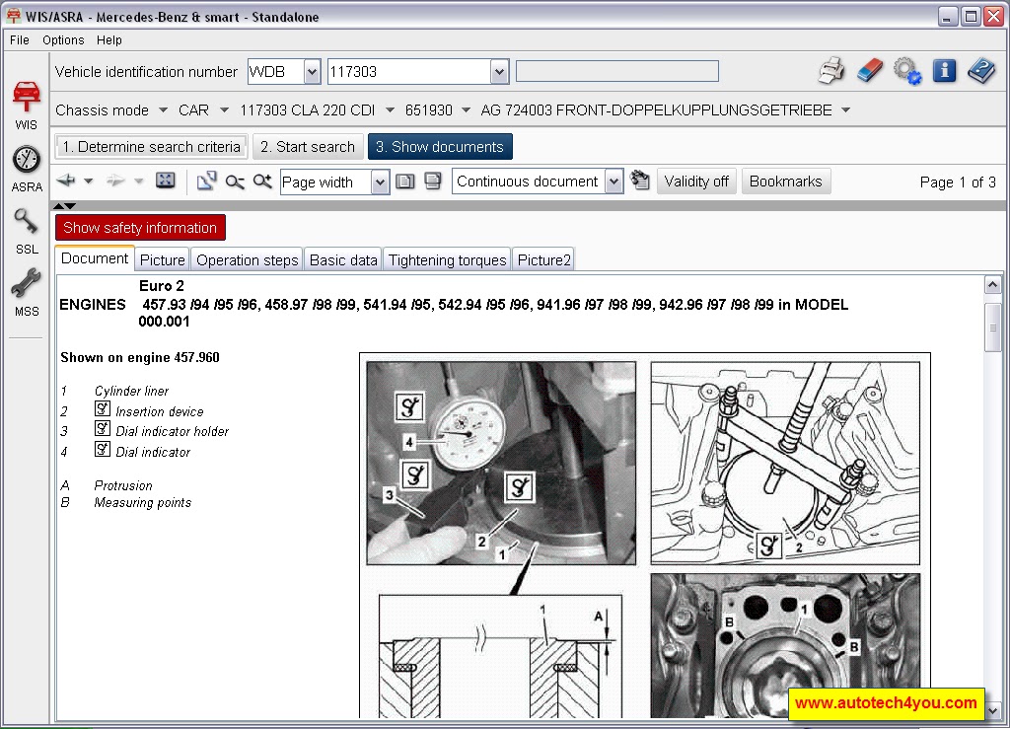Image resolution: width=1010 pixels, height=729 pixels.
Task: Open the SSL module in sidebar
Action: [x=27, y=231]
